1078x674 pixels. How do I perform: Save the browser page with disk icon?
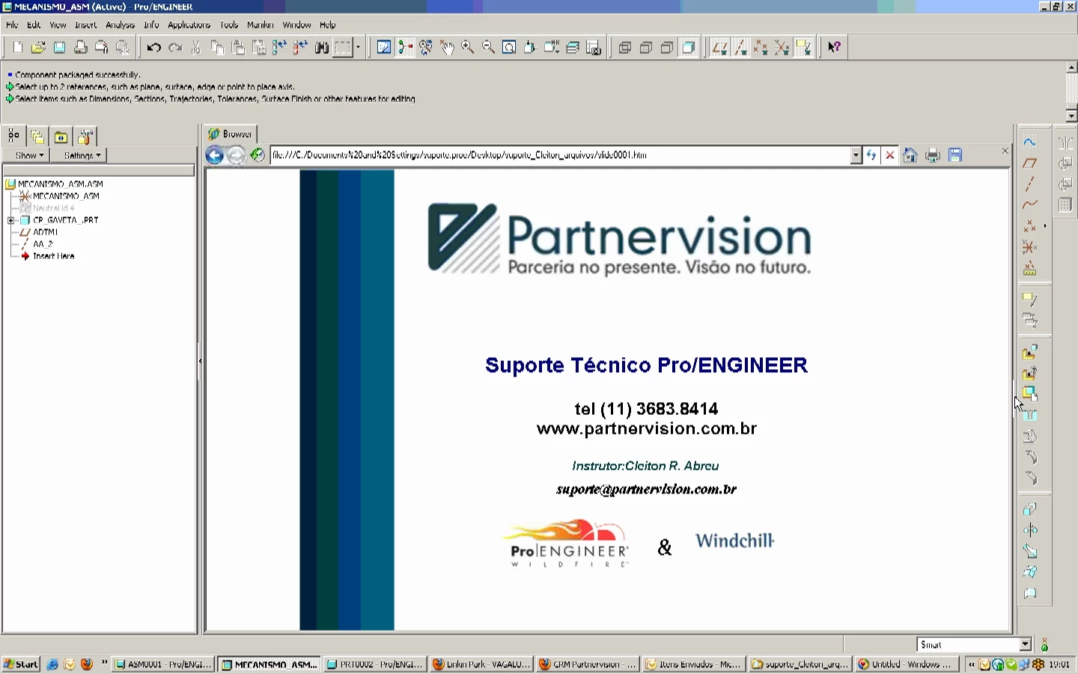954,155
